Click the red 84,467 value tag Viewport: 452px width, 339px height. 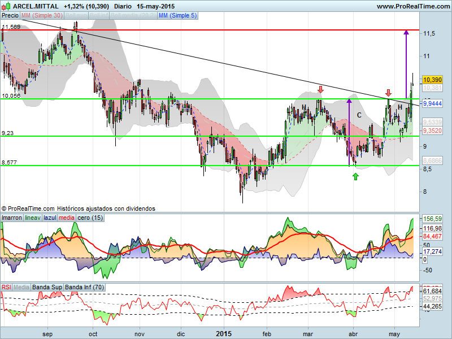click(x=432, y=236)
